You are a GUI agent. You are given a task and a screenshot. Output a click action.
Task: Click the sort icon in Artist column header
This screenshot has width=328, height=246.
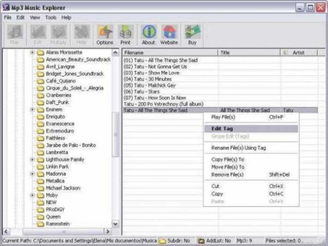click(x=285, y=53)
